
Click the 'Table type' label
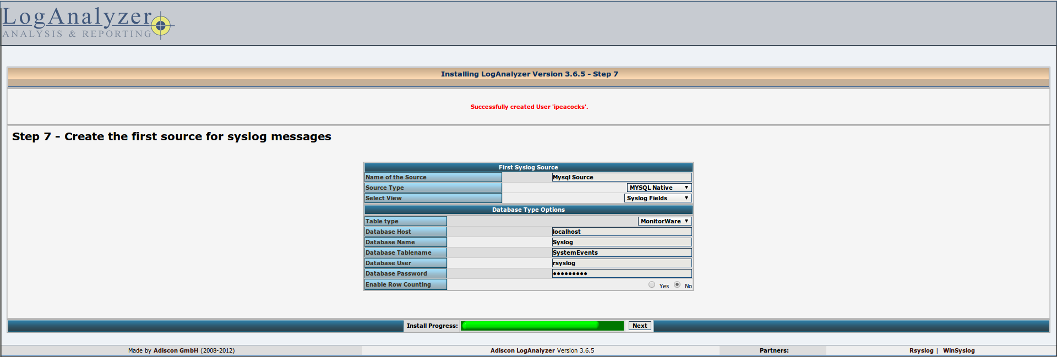(x=405, y=221)
